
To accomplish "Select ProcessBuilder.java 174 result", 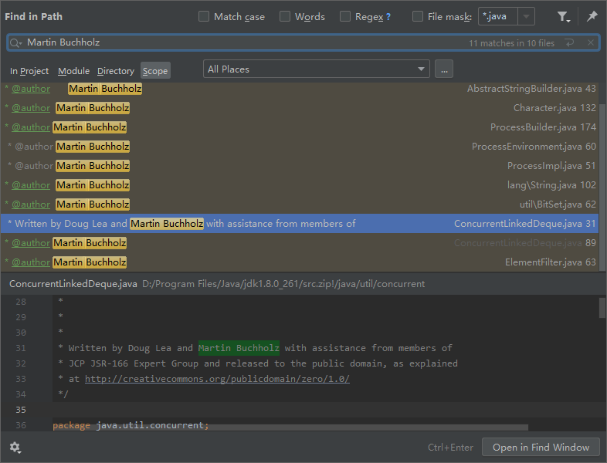I will (x=300, y=127).
